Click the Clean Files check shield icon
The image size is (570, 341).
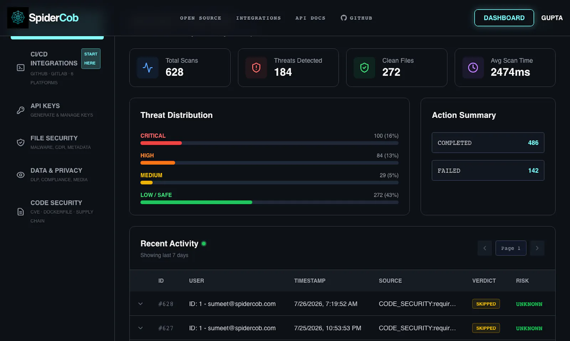click(x=364, y=68)
